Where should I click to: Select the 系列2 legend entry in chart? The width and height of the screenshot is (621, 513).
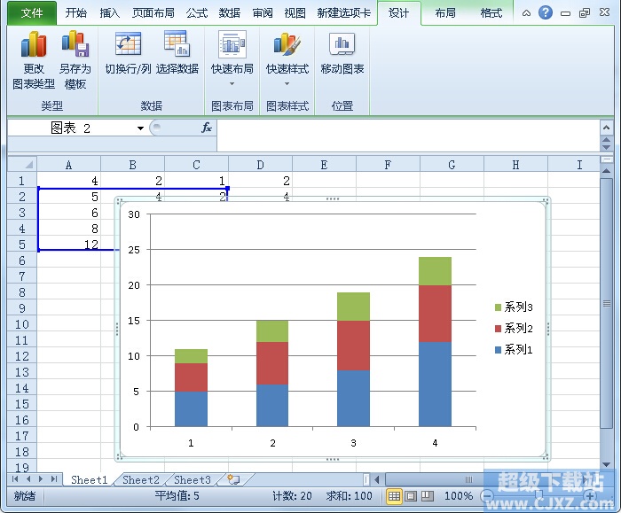(514, 328)
